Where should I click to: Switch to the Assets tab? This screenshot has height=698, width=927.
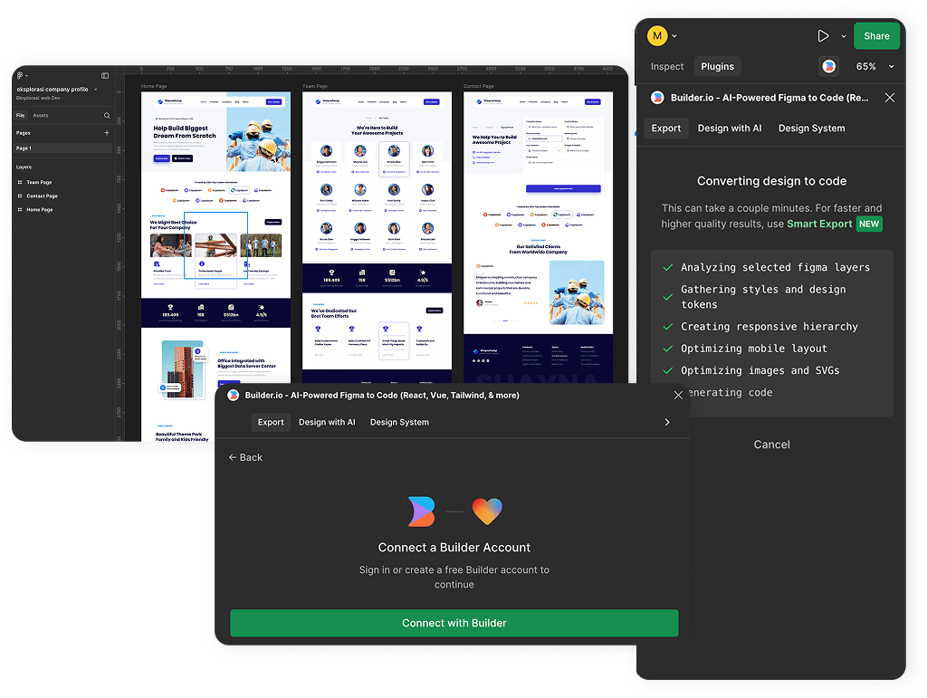pyautogui.click(x=41, y=116)
